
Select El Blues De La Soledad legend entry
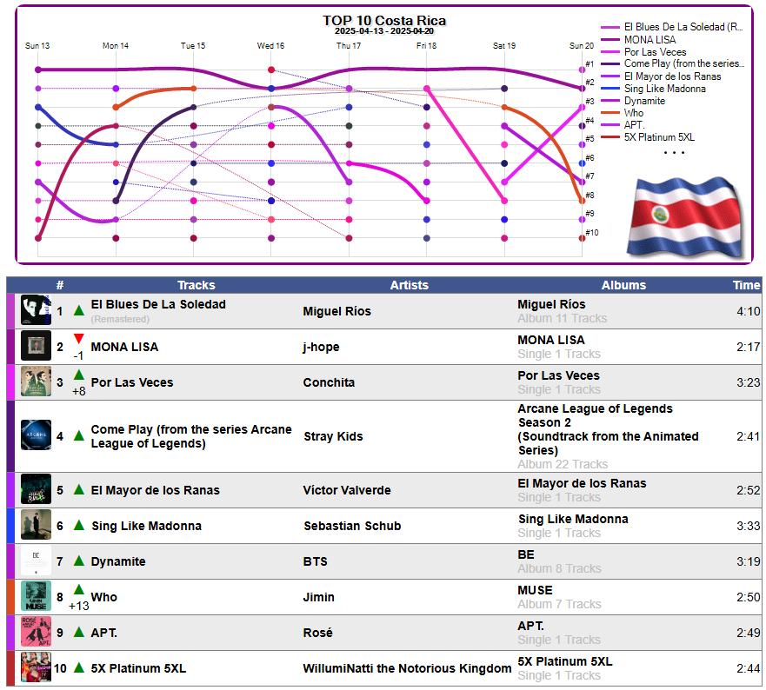pos(672,27)
